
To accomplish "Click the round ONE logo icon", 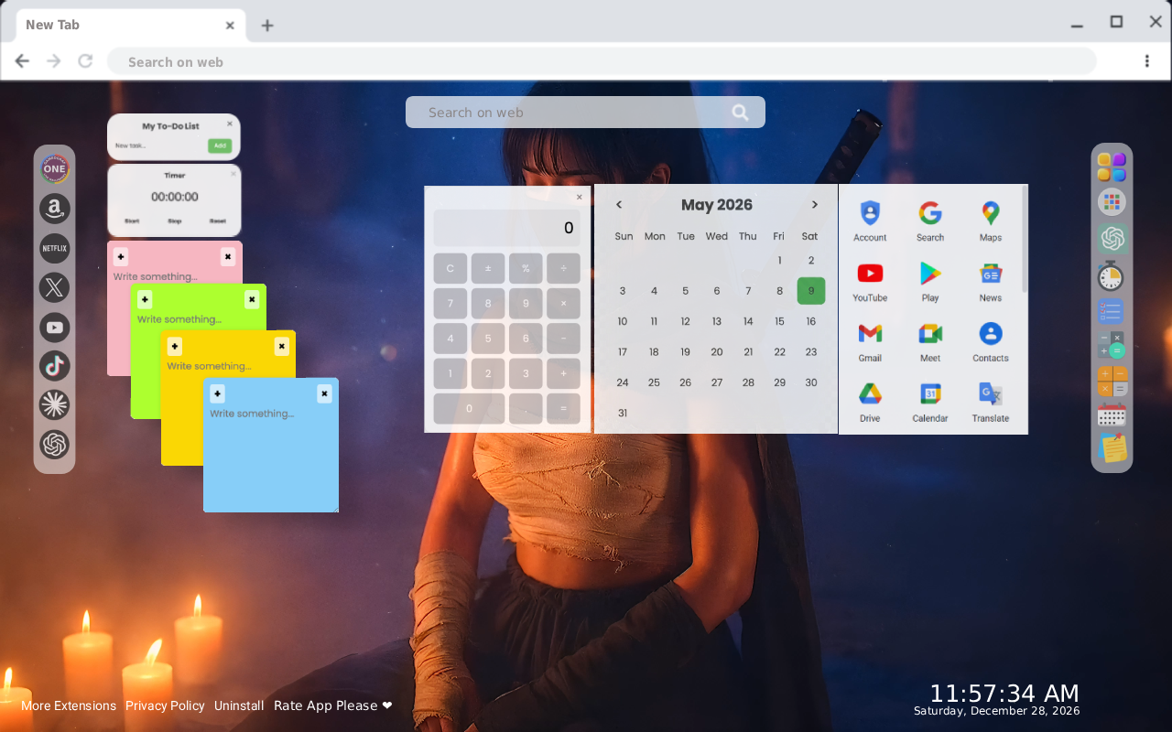I will coord(55,168).
